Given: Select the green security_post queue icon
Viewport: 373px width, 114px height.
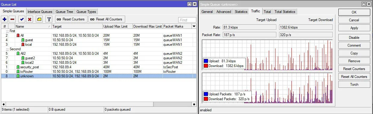Looking at the screenshot, I should [18, 67].
